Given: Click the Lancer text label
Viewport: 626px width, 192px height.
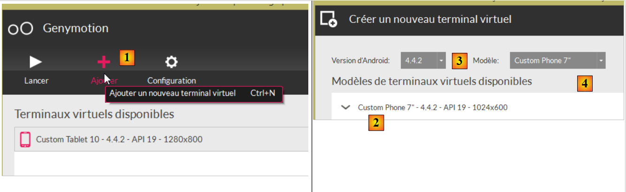Looking at the screenshot, I should point(36,81).
